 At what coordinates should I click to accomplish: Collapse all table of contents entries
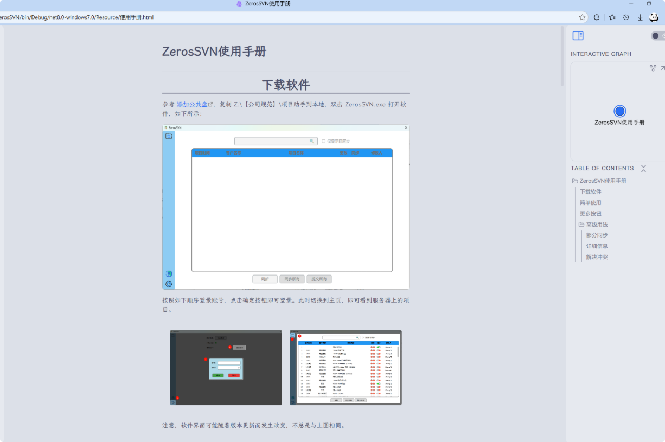click(x=643, y=169)
